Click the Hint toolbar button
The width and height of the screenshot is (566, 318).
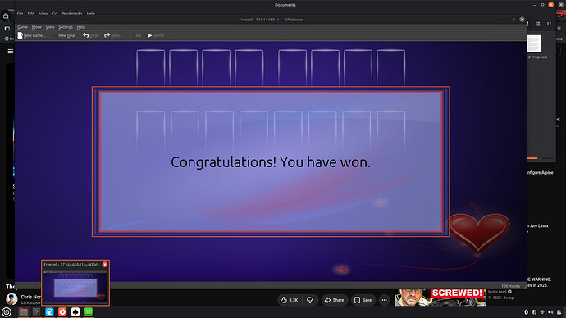pyautogui.click(x=135, y=35)
